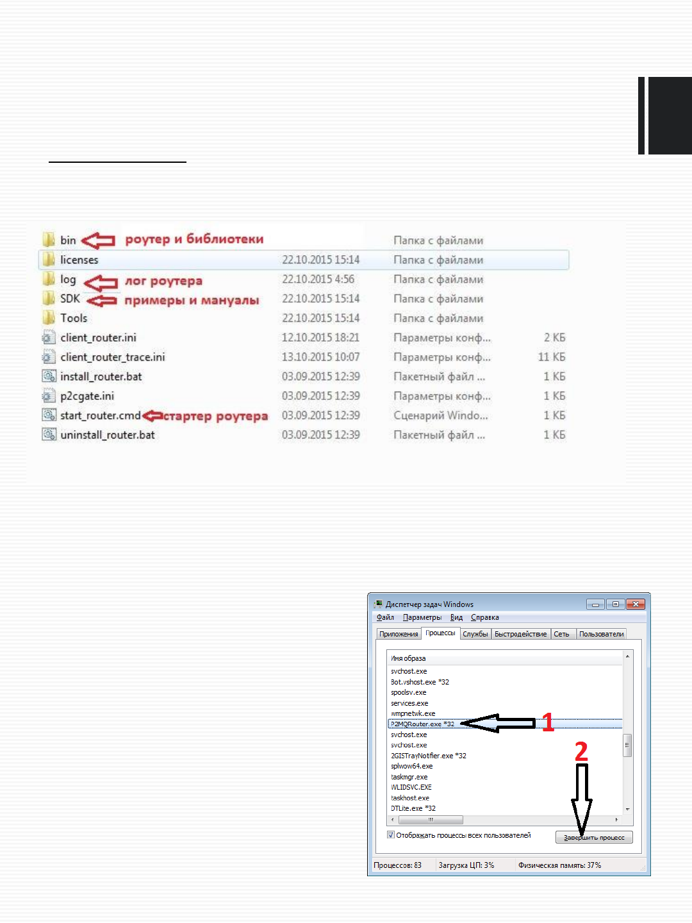Switch to the Приложения tab
This screenshot has height=923, width=692.
399,634
